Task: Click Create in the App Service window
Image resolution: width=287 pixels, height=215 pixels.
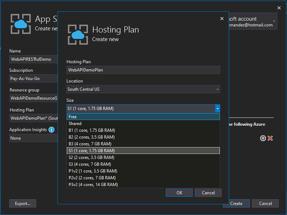Action: pyautogui.click(x=236, y=204)
